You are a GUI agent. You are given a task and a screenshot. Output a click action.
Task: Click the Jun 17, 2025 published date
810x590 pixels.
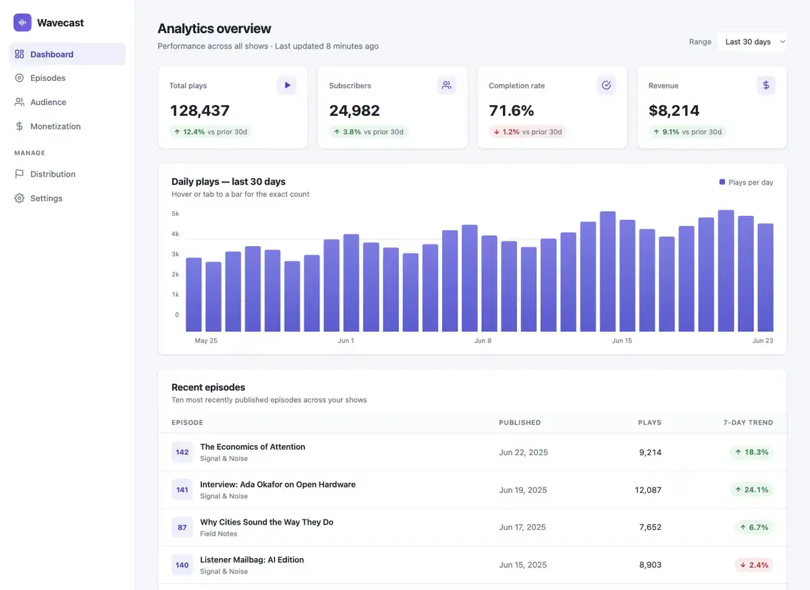tap(522, 527)
